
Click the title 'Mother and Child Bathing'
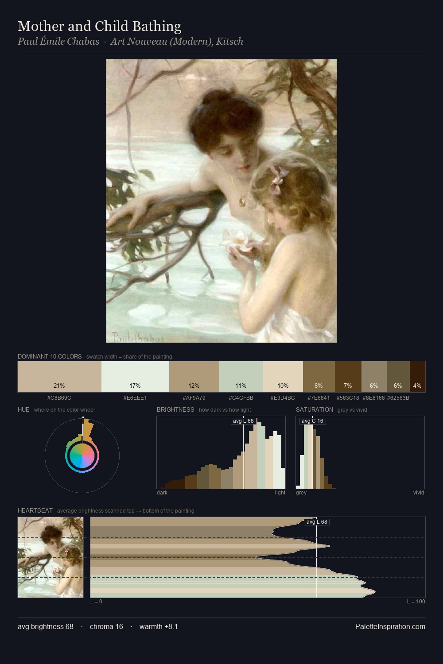(x=99, y=26)
